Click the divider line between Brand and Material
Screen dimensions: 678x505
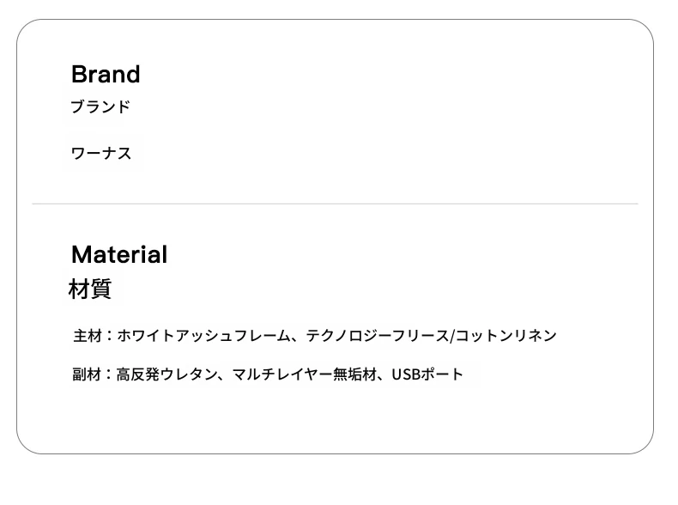click(x=335, y=204)
